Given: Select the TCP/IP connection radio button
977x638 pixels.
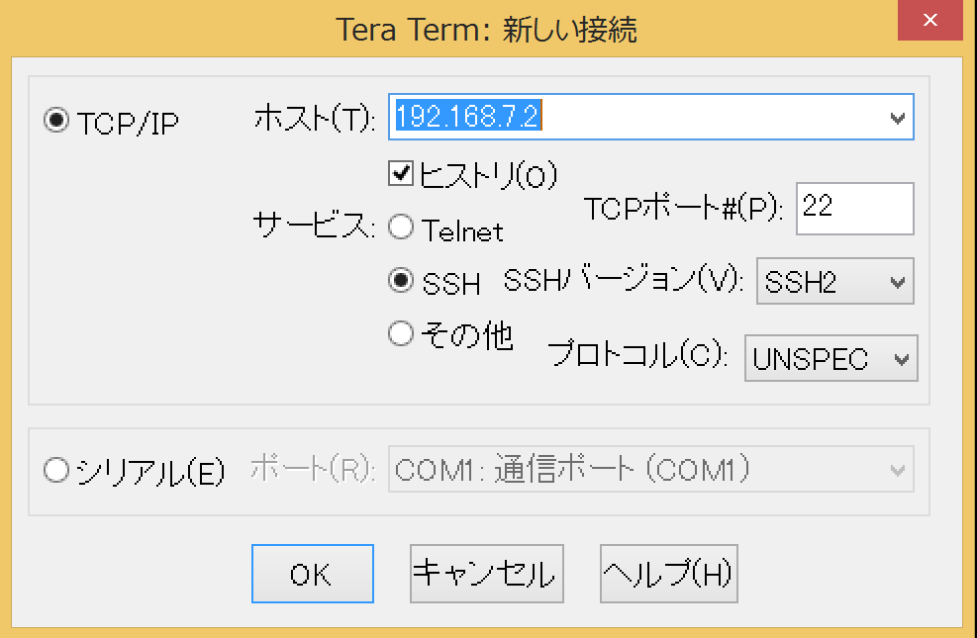Looking at the screenshot, I should coord(57,121).
